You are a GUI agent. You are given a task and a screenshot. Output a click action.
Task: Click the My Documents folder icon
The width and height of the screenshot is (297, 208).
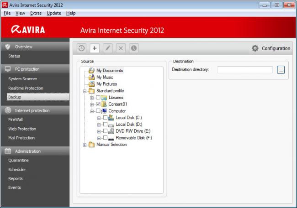[91, 71]
